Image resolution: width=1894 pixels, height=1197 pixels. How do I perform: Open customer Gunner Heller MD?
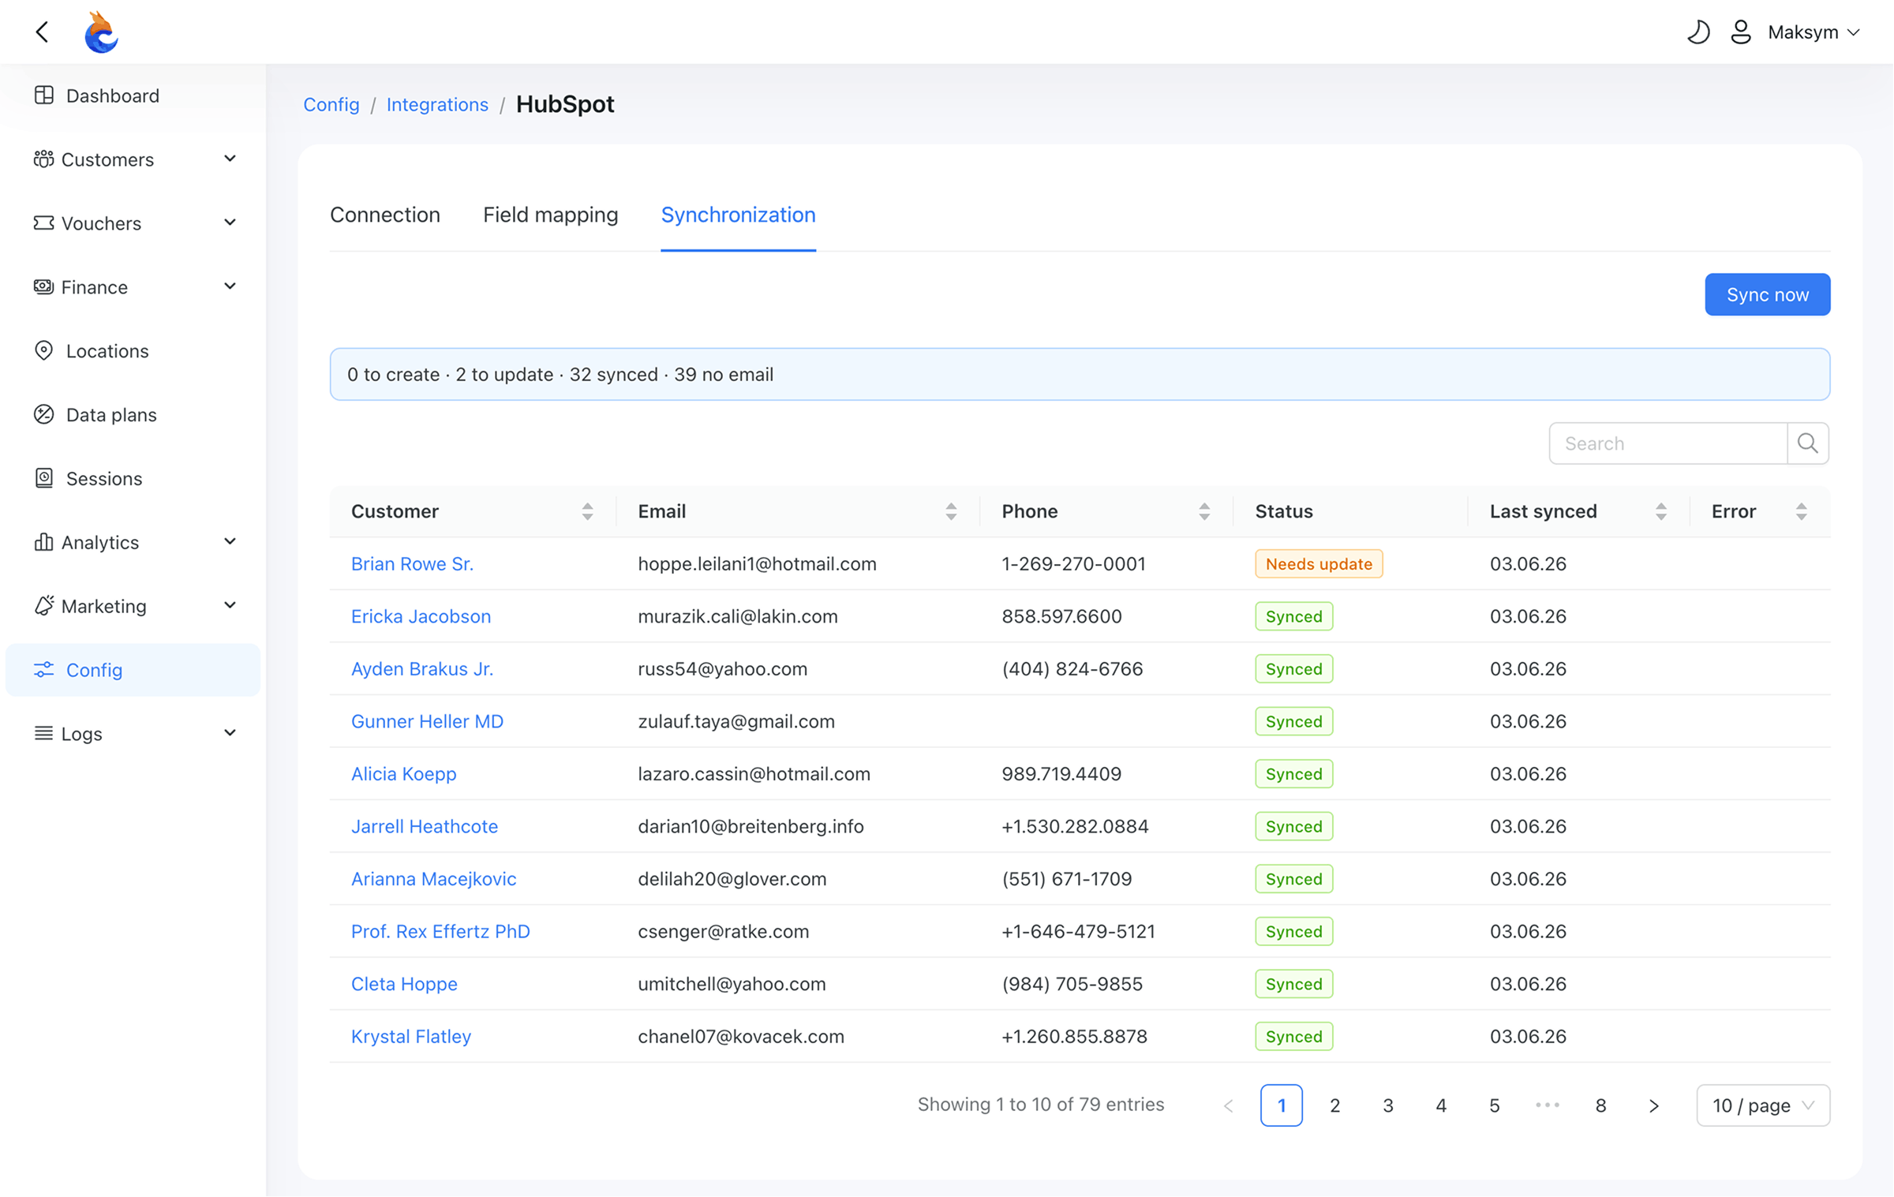click(x=428, y=722)
